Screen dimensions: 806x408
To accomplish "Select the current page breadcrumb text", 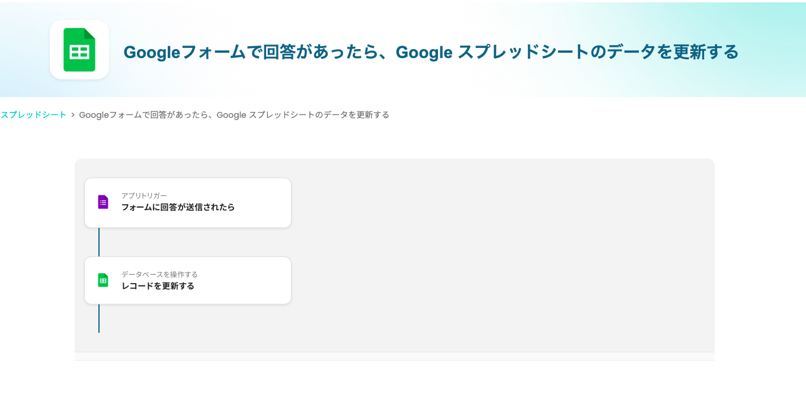I will point(234,115).
